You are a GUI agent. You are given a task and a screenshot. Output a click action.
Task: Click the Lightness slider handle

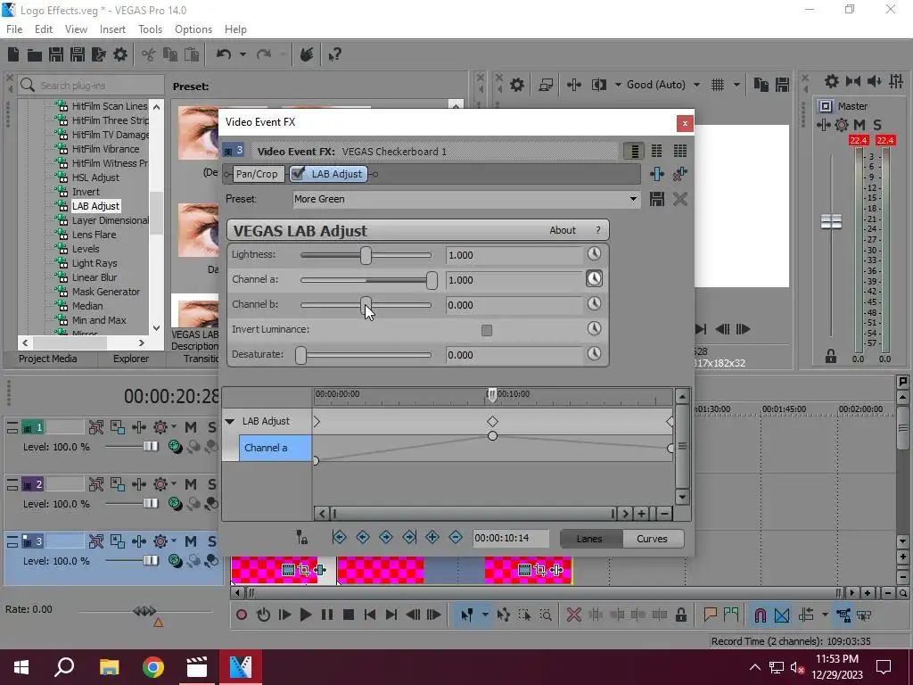point(366,255)
